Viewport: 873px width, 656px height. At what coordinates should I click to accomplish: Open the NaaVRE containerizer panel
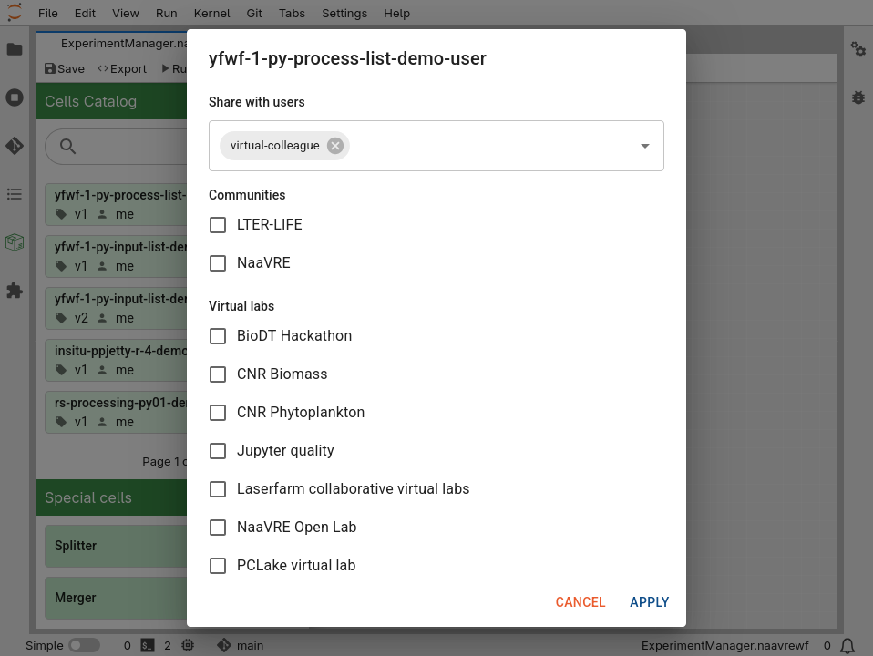(x=15, y=242)
